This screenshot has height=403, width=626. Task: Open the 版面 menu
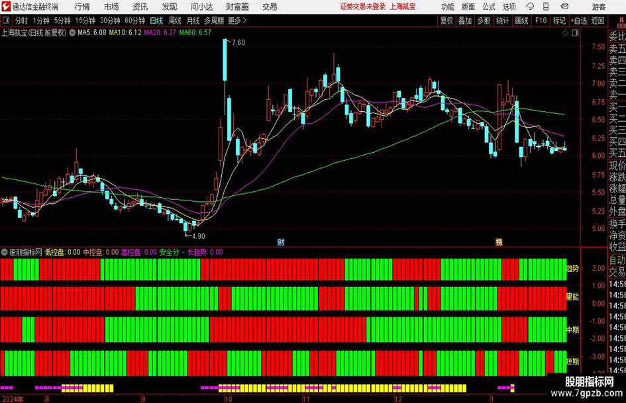coord(468,7)
